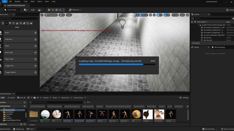The height and width of the screenshot is (131, 234).
Task: Click the stop simulation button
Action: (56, 10)
